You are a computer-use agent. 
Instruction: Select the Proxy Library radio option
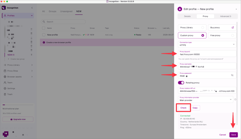click(x=203, y=27)
